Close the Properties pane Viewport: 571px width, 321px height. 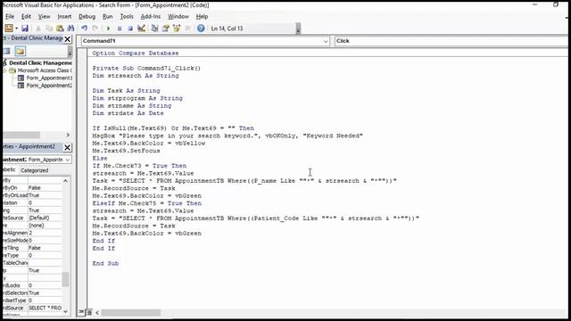[x=68, y=147]
